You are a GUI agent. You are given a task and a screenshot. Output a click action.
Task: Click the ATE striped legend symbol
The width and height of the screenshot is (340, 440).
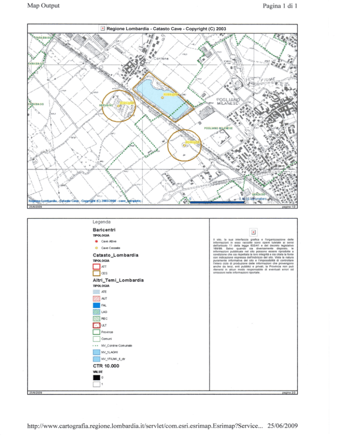tap(97, 292)
